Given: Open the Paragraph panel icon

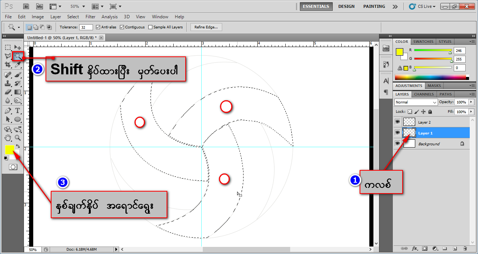Looking at the screenshot, I should (x=386, y=92).
